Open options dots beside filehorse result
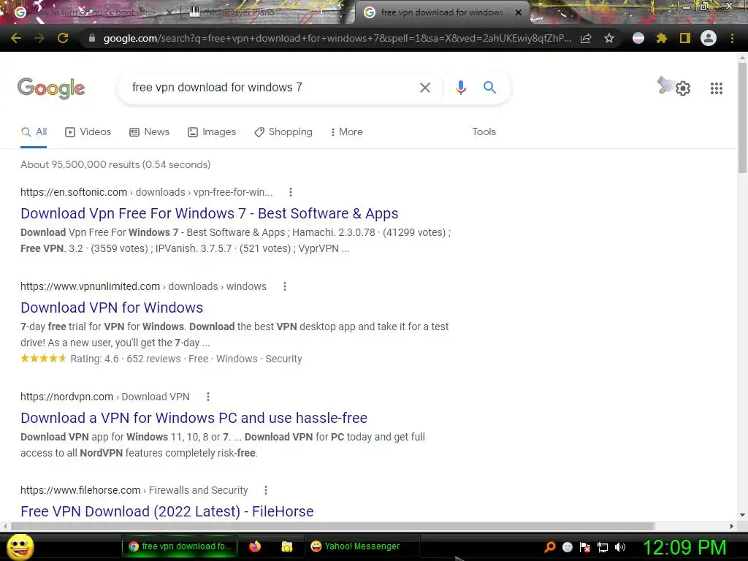Viewport: 748px width, 561px height. (266, 490)
